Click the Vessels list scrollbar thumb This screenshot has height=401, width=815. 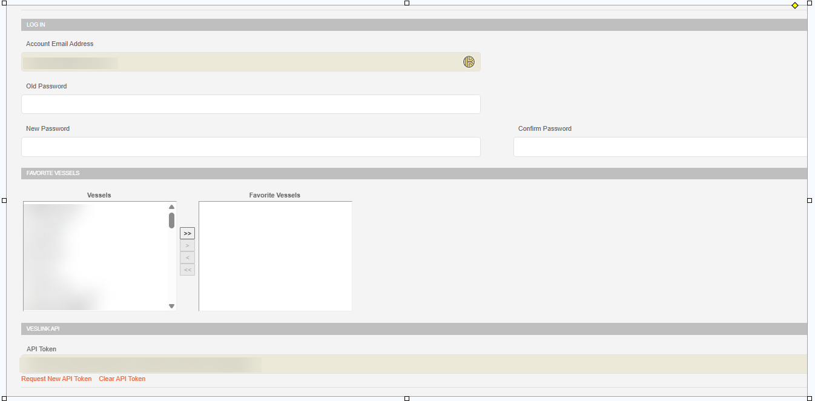tap(171, 220)
